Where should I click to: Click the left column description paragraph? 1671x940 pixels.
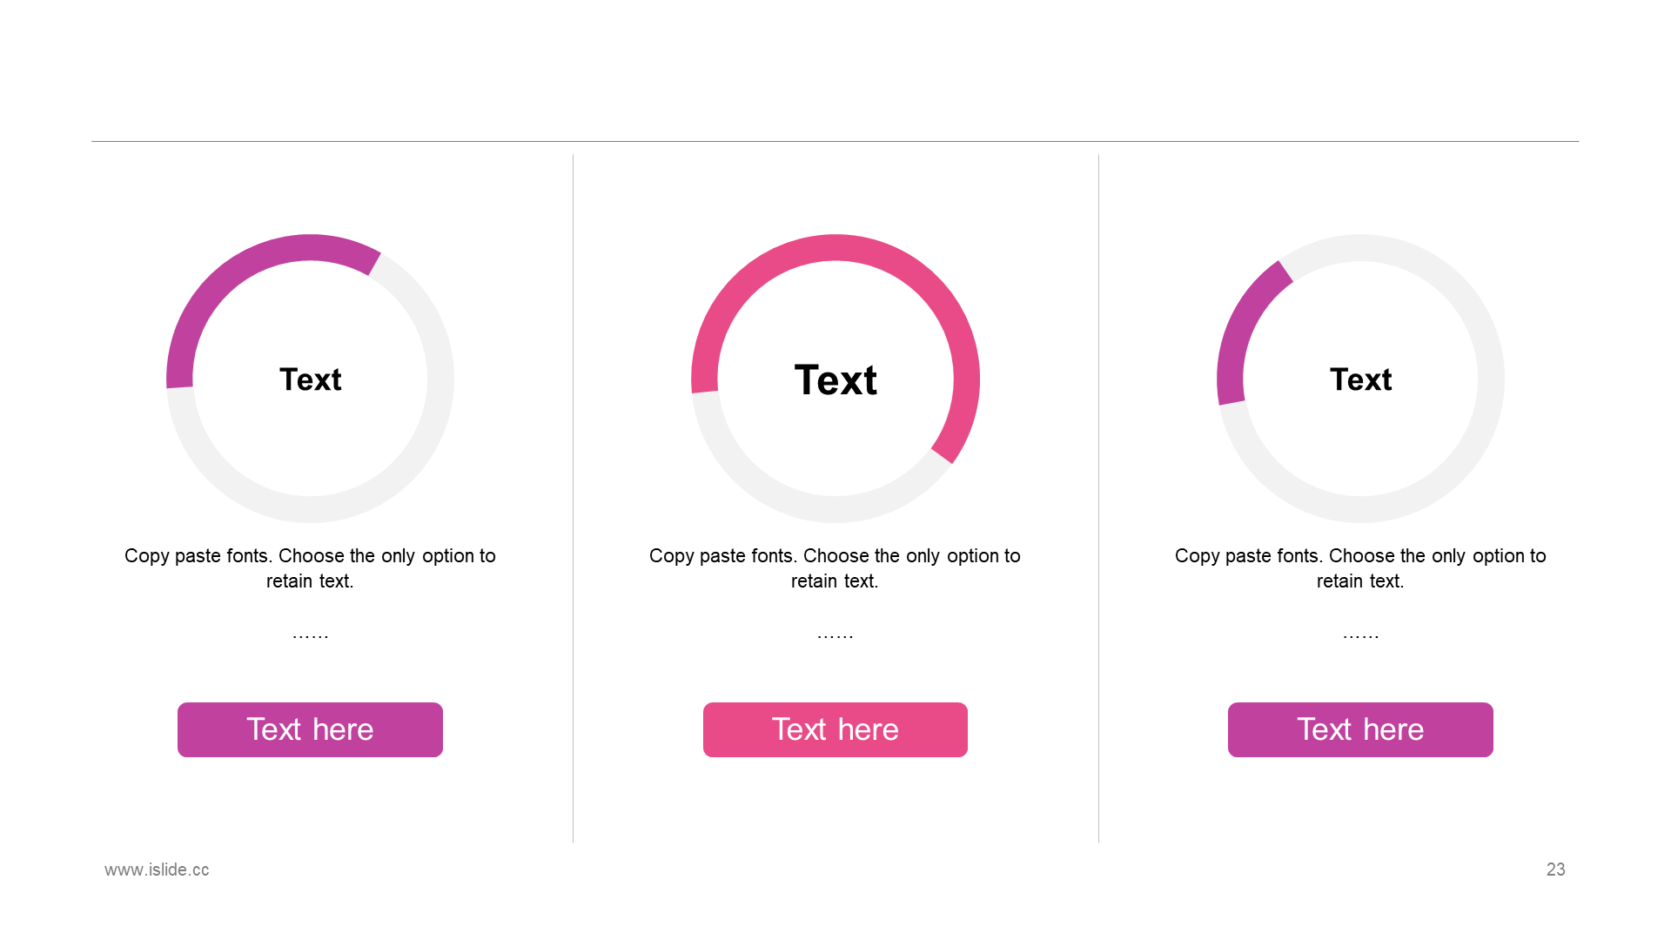(x=310, y=568)
